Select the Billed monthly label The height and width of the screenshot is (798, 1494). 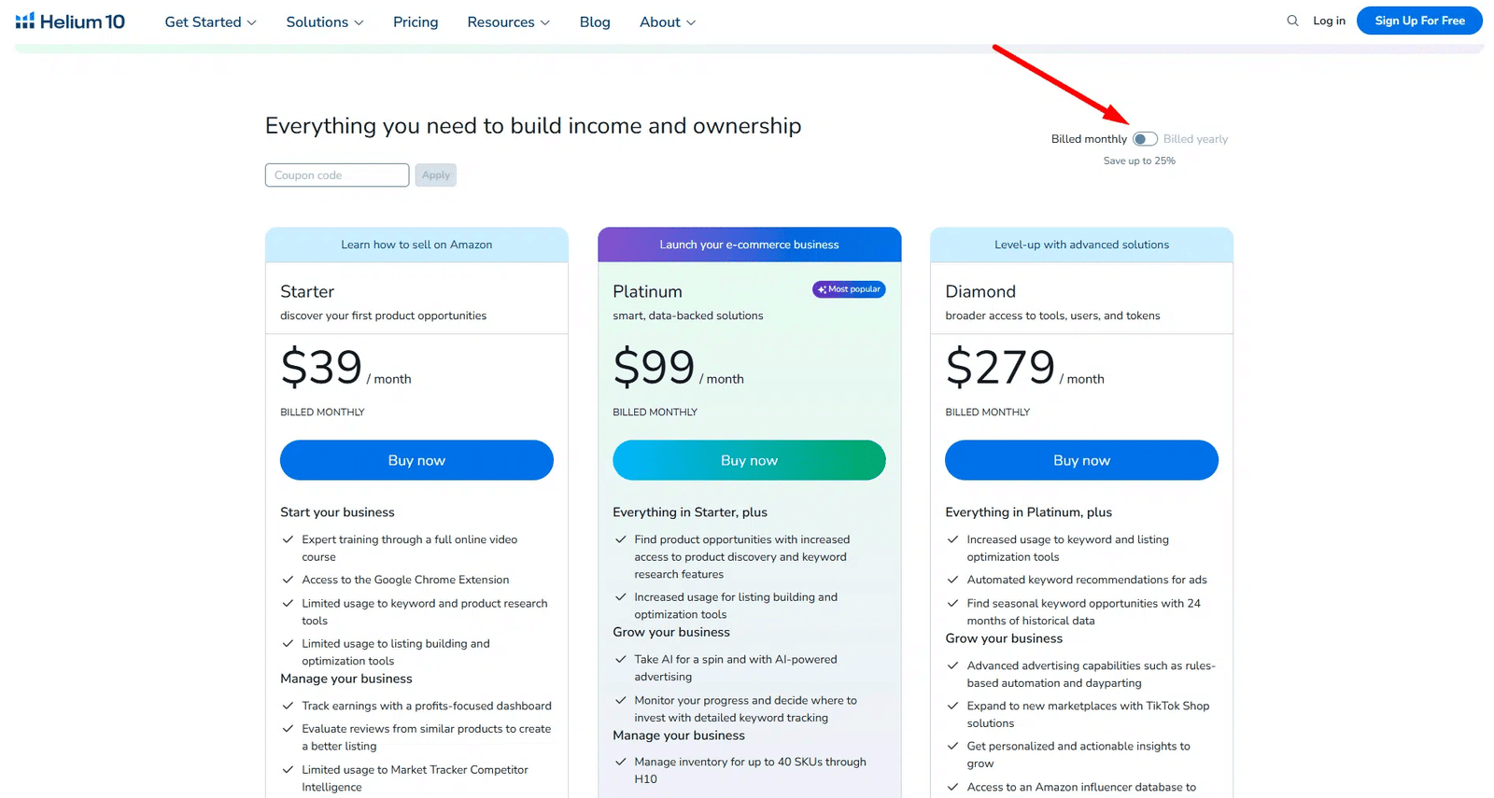pos(1089,139)
